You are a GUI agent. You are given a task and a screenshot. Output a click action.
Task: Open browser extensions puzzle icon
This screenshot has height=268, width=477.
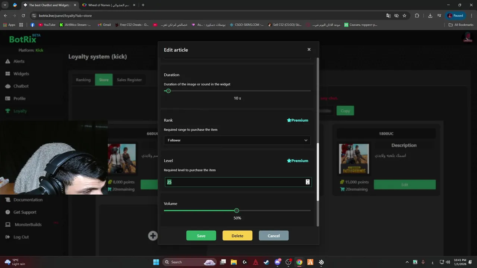[417, 16]
